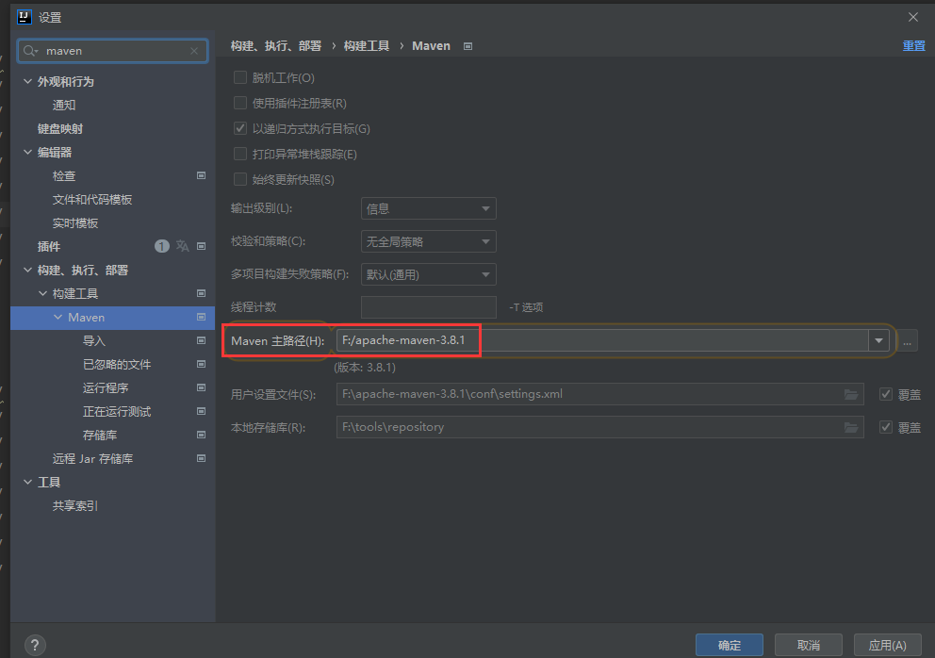Image resolution: width=935 pixels, height=658 pixels.
Task: Enable 始终更新快照(S) checkbox
Action: [240, 179]
